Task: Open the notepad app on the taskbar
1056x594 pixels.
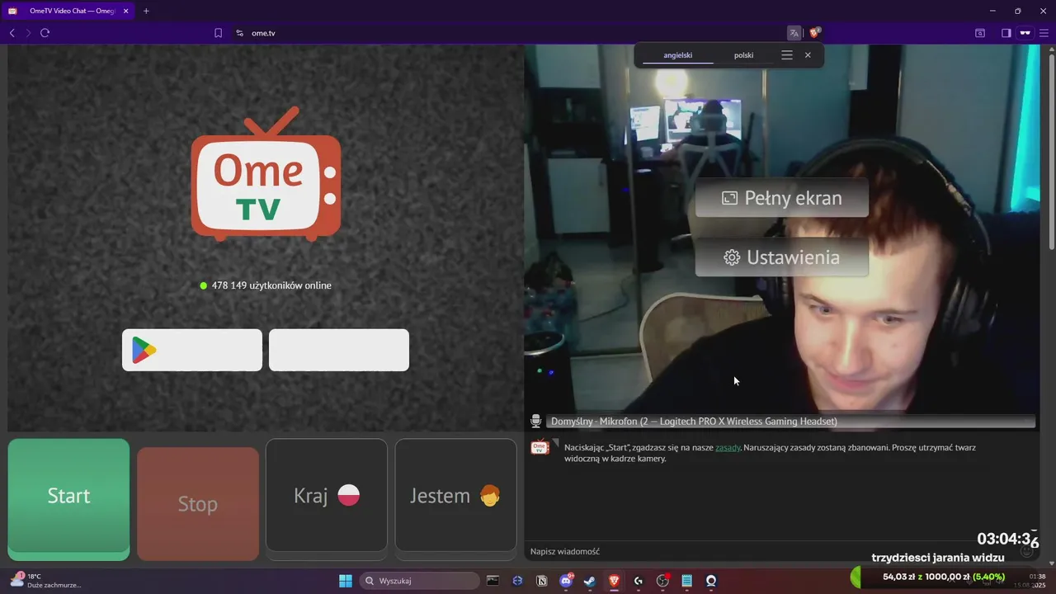Action: coord(686,581)
